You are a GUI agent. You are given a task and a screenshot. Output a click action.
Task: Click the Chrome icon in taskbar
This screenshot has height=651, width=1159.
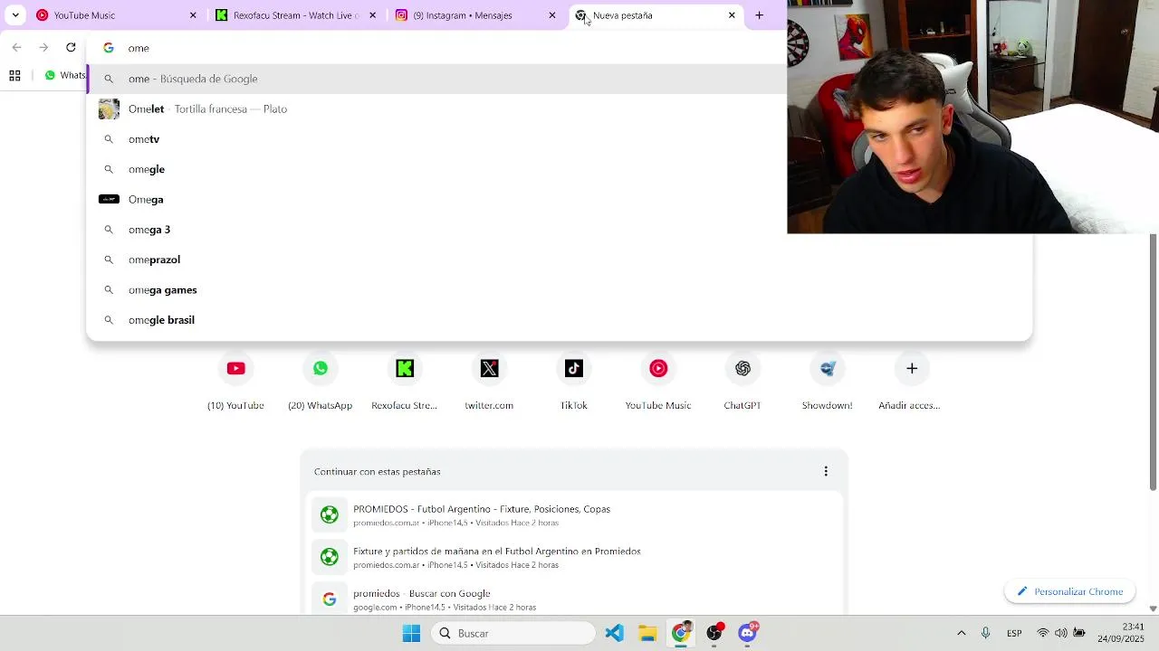pyautogui.click(x=681, y=633)
